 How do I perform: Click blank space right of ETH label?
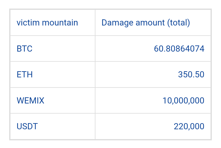[64, 75]
